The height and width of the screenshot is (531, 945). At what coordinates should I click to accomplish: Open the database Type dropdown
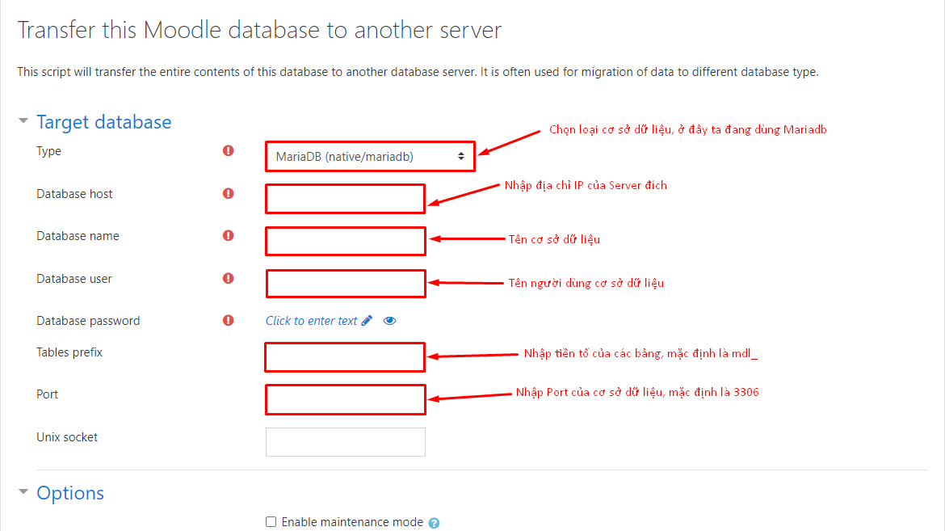click(369, 156)
